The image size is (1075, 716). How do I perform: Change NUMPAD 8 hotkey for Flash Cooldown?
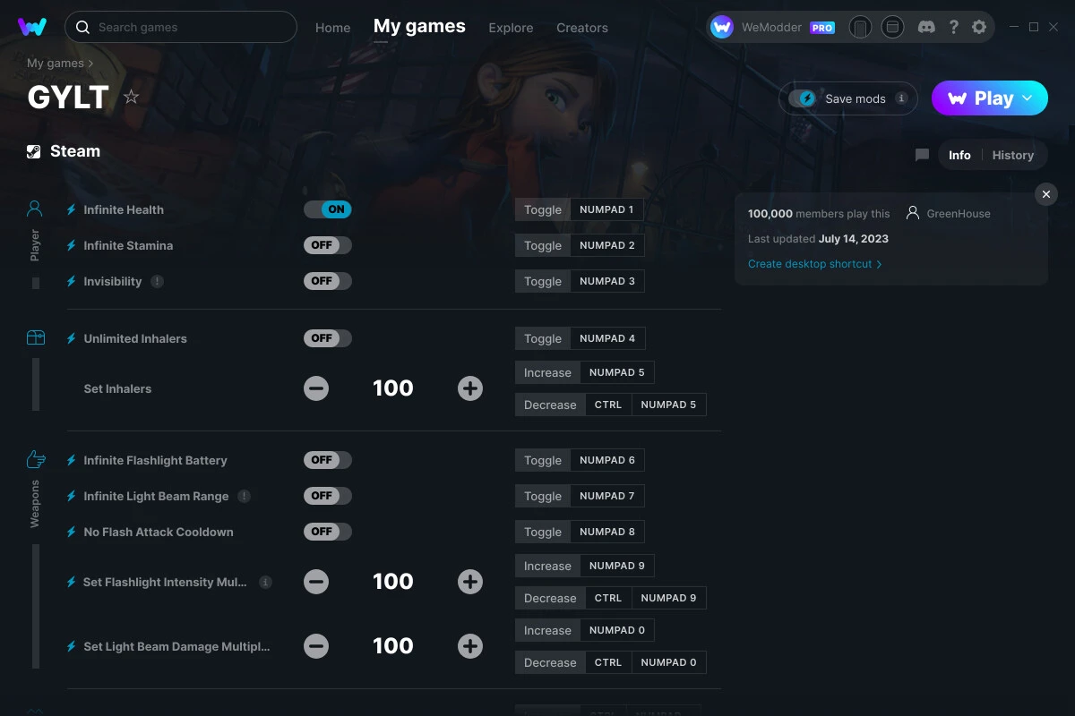[606, 532]
